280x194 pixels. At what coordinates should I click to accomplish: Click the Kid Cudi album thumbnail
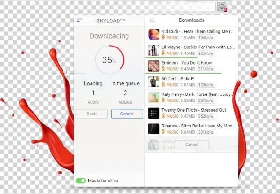coord(154,34)
